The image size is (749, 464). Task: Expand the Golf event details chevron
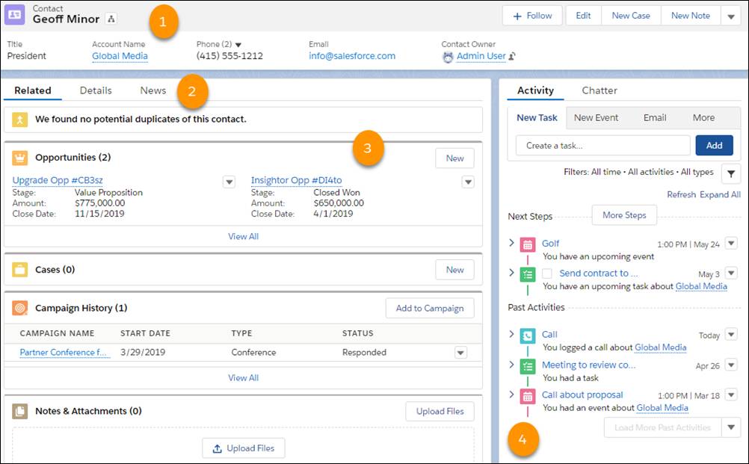[x=511, y=243]
